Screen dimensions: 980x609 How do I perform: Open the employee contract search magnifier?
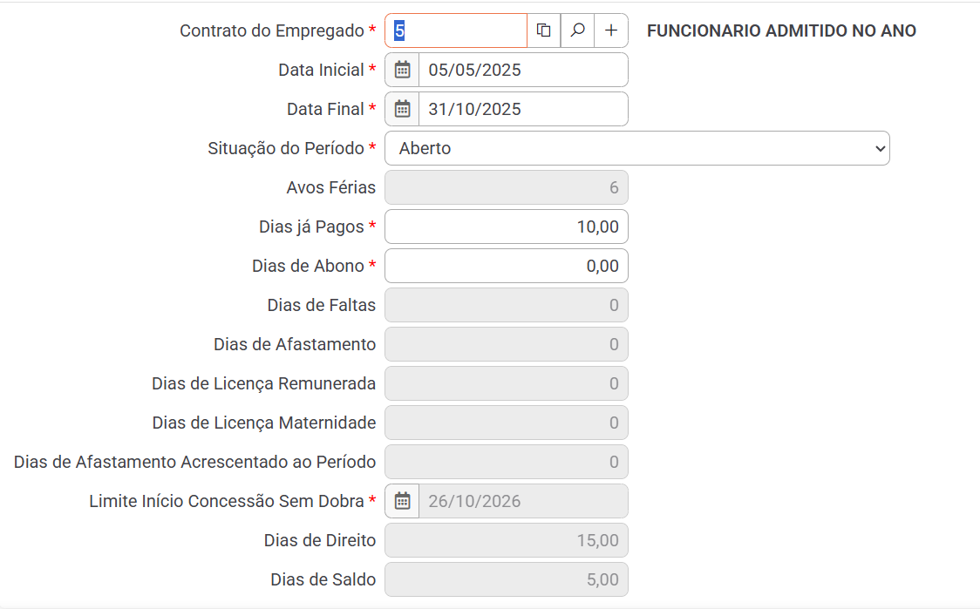click(577, 30)
